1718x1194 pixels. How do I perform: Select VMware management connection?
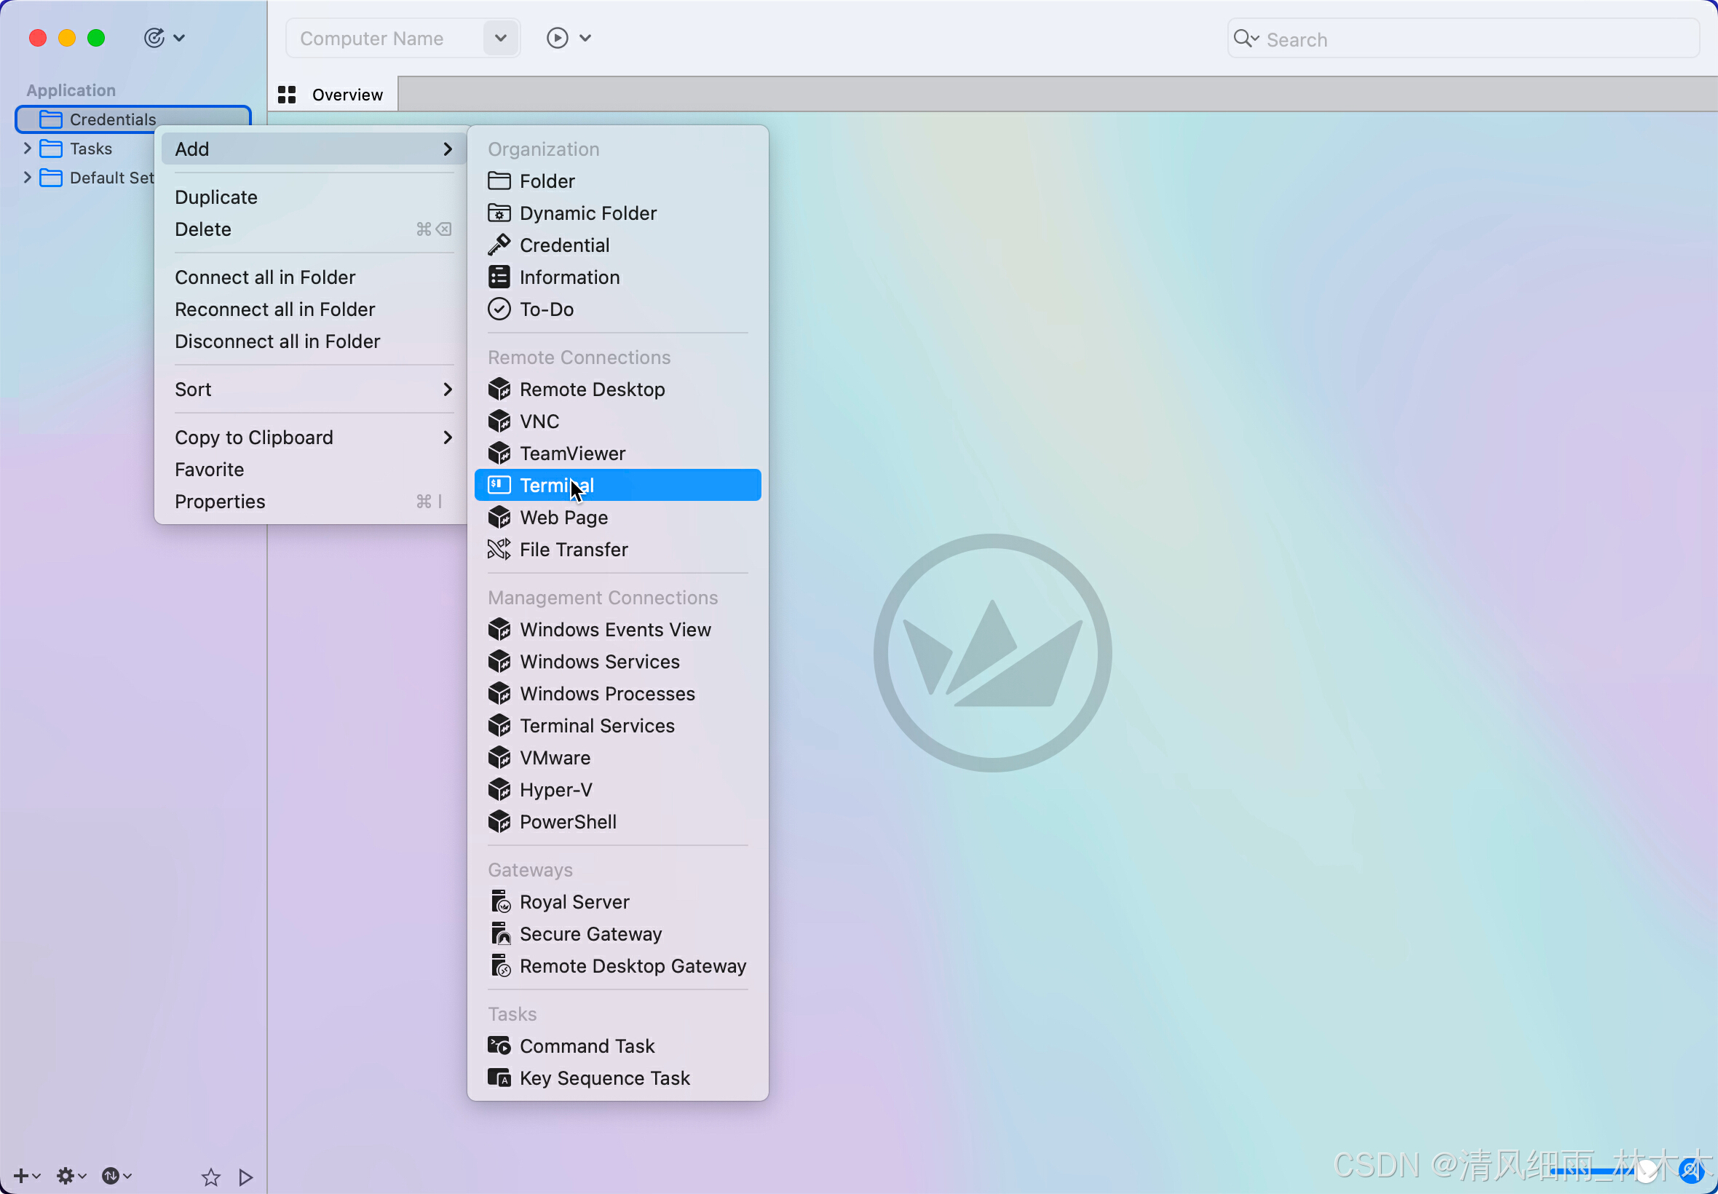[618, 759]
